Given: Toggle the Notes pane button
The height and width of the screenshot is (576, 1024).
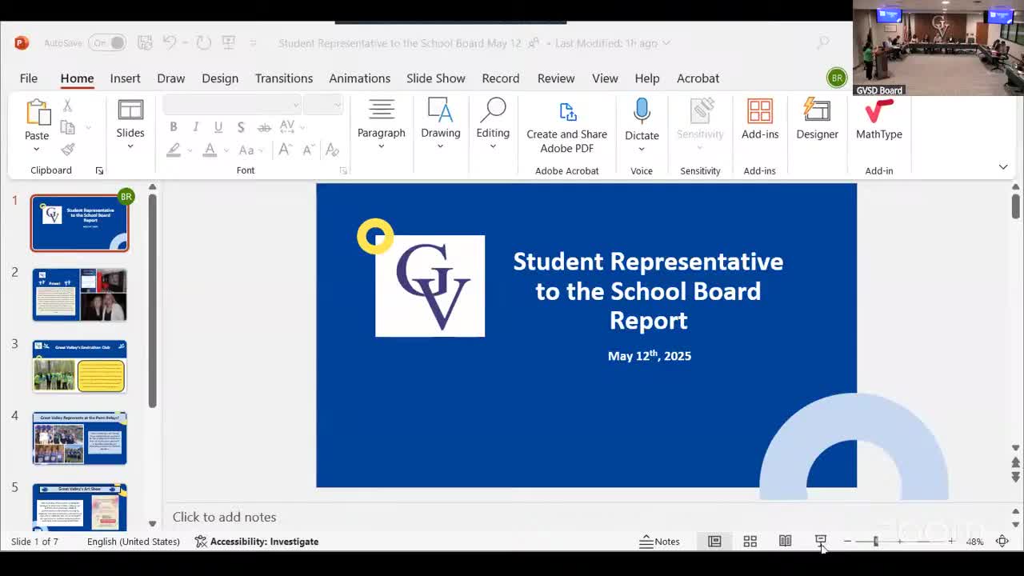Looking at the screenshot, I should (x=659, y=542).
